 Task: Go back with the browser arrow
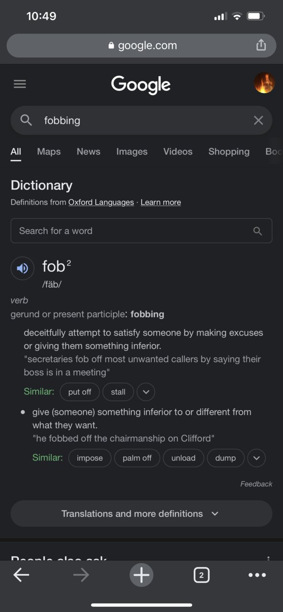[x=21, y=575]
